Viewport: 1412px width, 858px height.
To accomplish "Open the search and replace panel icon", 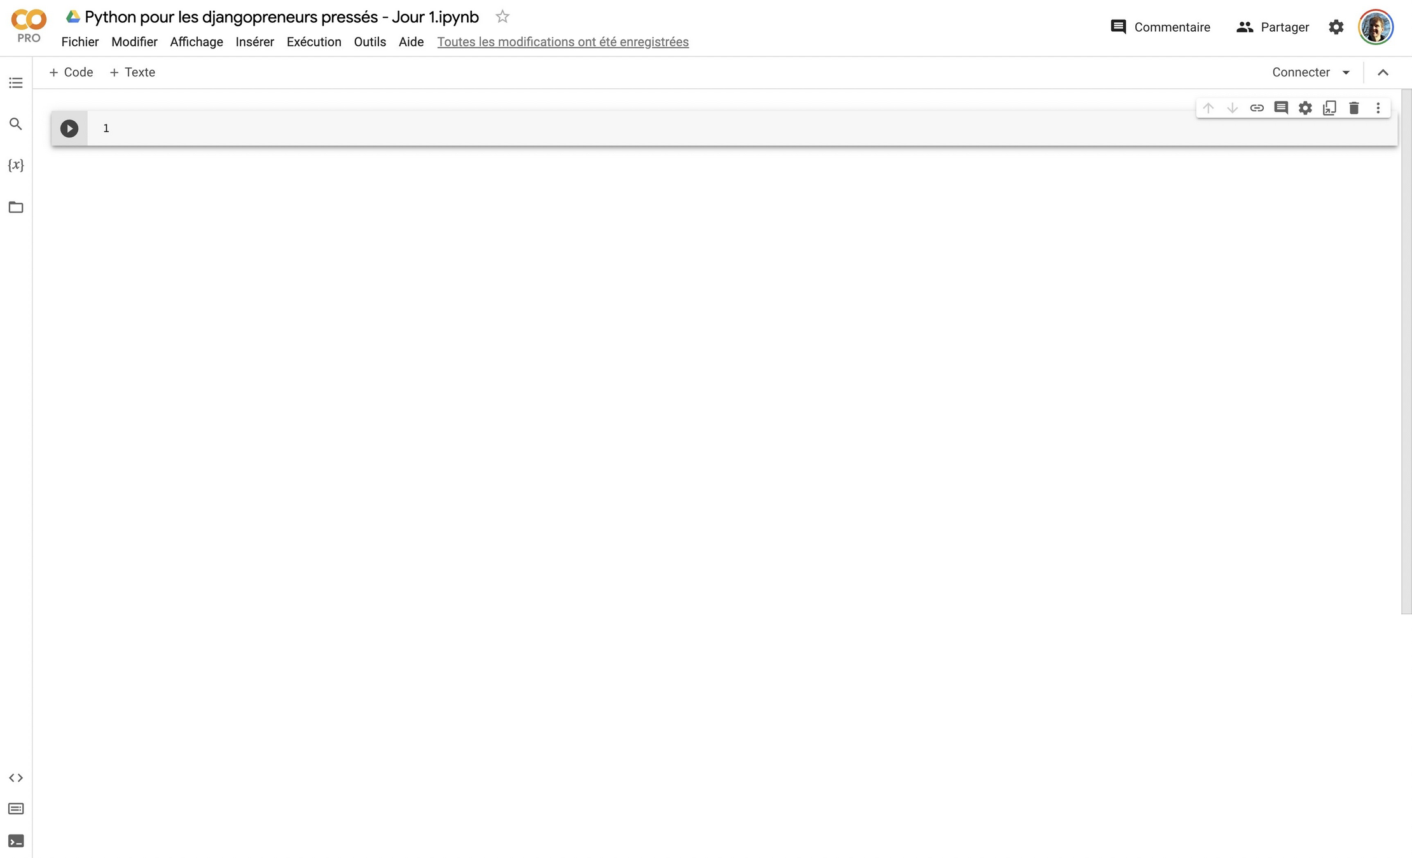I will (x=16, y=124).
